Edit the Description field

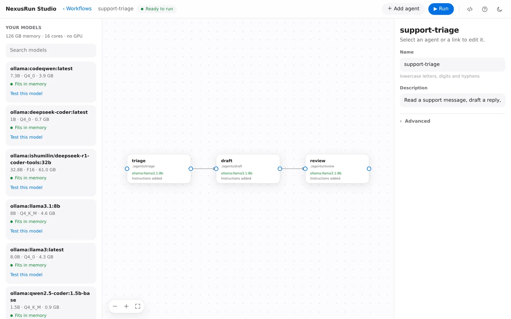pyautogui.click(x=452, y=100)
